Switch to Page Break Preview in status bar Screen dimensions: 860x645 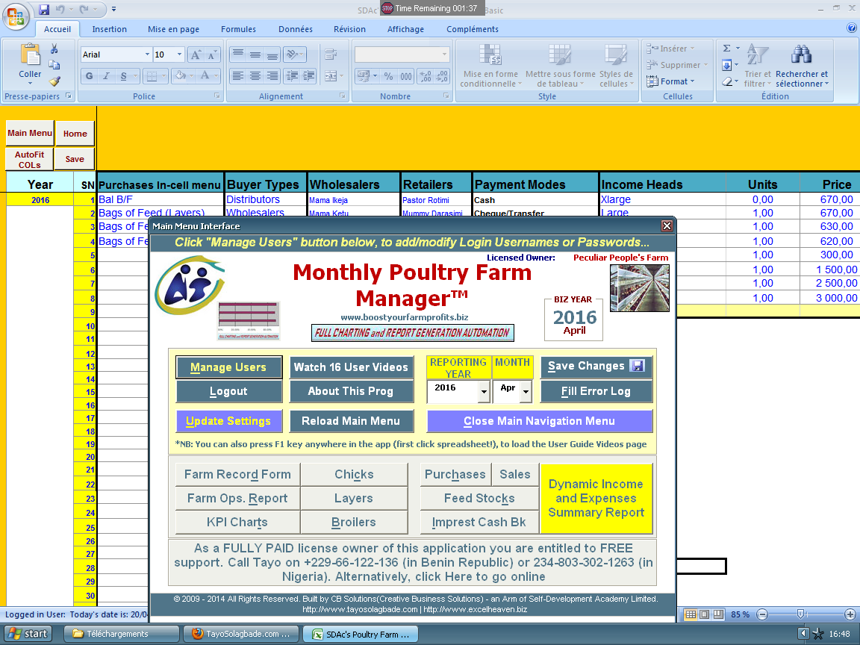point(718,614)
